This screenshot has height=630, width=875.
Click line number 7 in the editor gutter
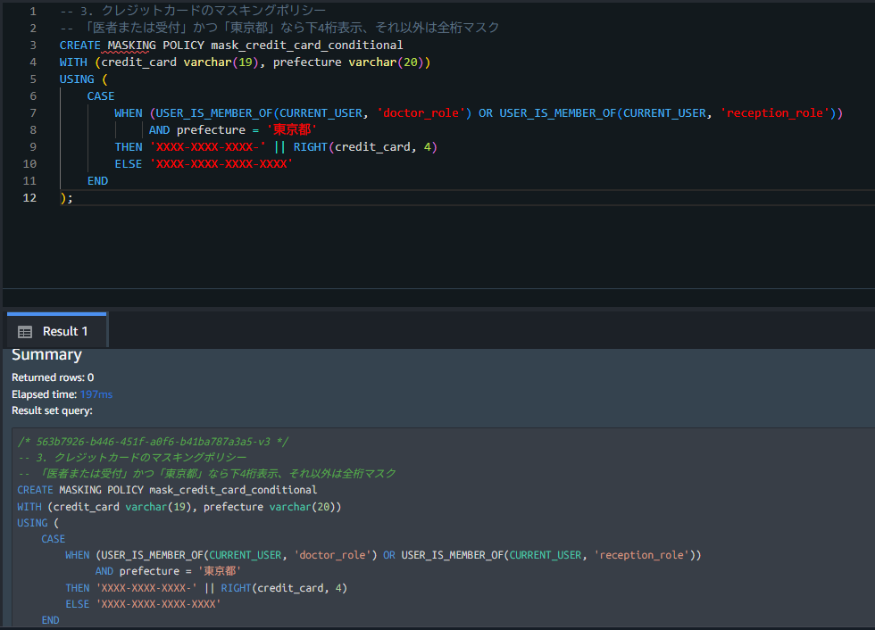click(x=33, y=113)
